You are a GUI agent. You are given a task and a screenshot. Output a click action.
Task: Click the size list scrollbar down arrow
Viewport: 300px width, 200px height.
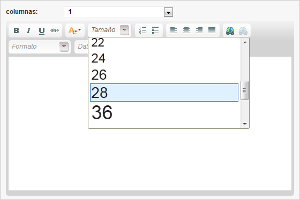pos(245,124)
